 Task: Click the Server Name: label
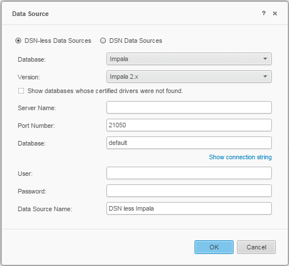[37, 108]
